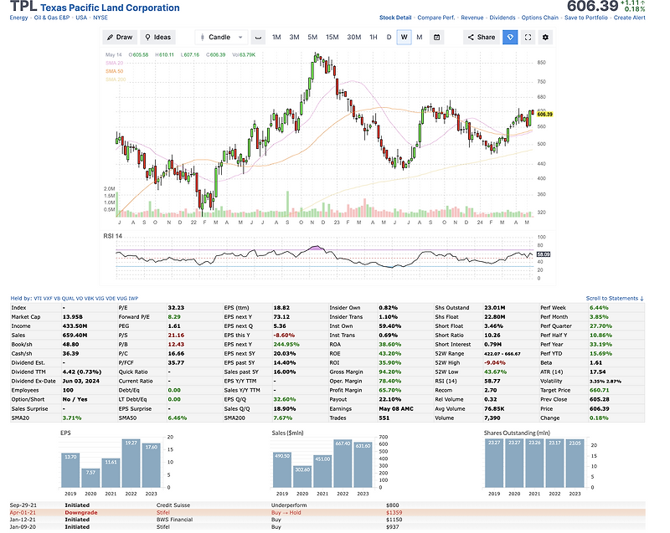Click the Create Alert link
670x533 pixels.
click(x=630, y=18)
